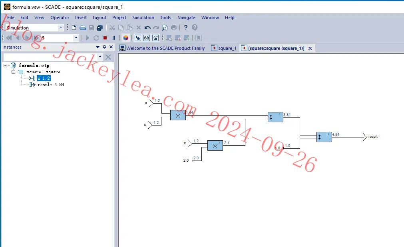Select the result 4.84 tree item

click(x=51, y=84)
